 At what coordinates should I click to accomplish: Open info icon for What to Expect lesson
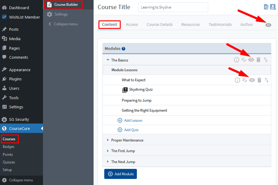pyautogui.click(x=237, y=80)
